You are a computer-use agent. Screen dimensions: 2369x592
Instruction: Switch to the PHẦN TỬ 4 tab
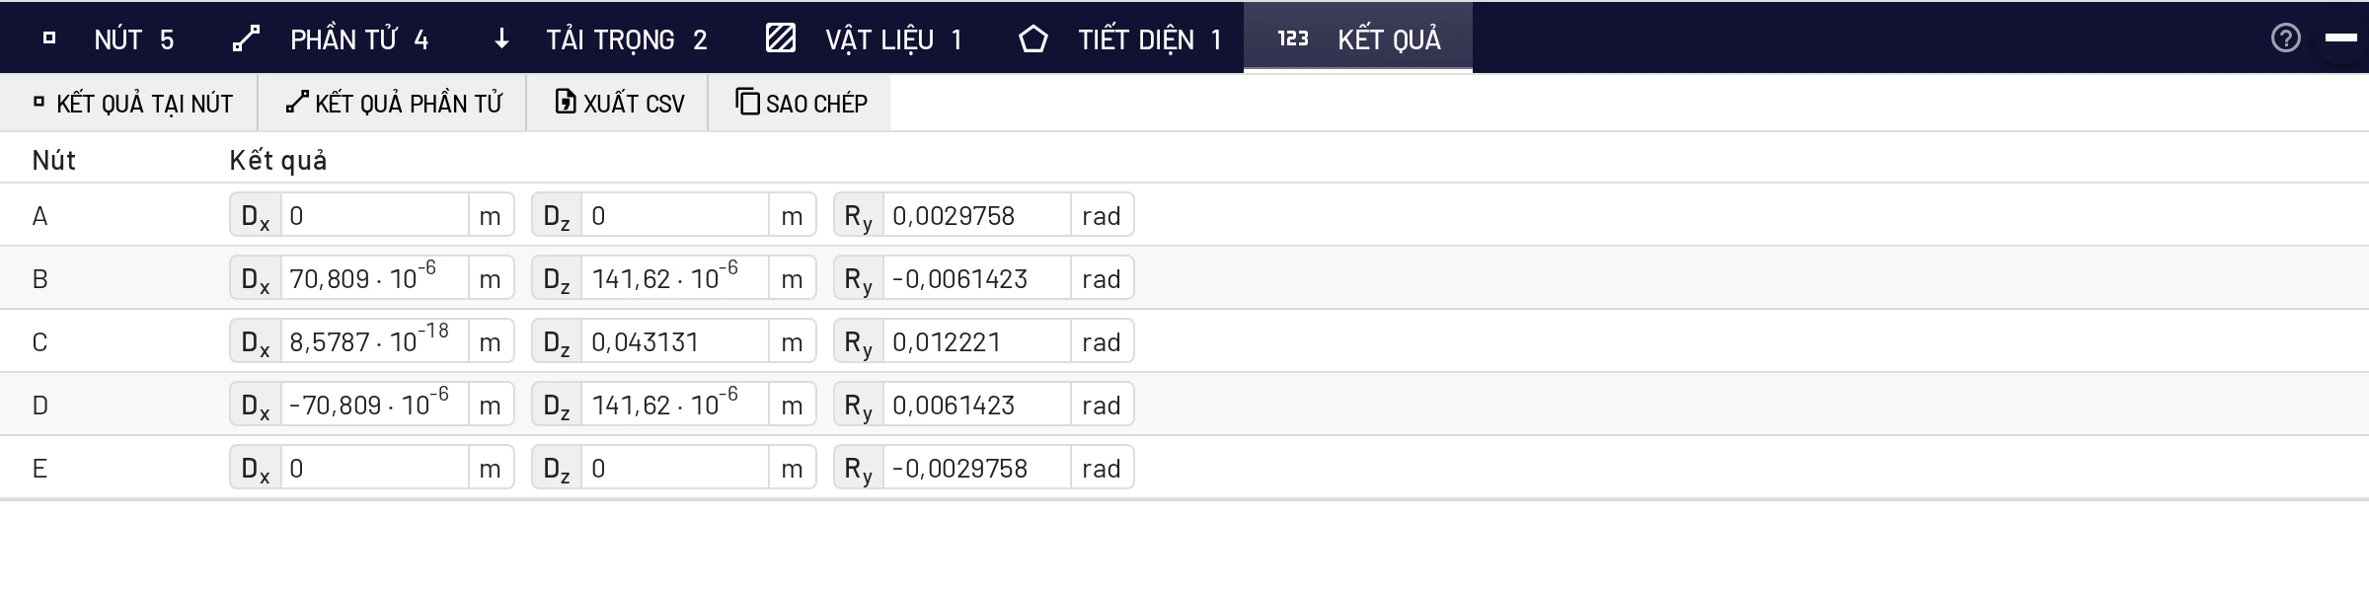pyautogui.click(x=331, y=38)
